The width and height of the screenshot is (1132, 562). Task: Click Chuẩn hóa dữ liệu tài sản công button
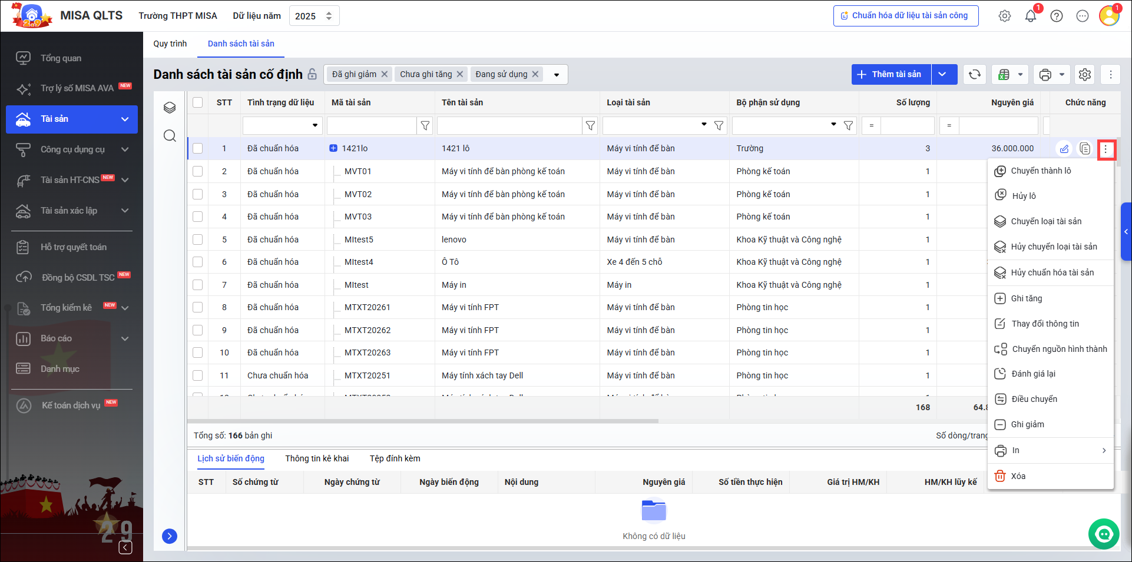click(x=905, y=16)
